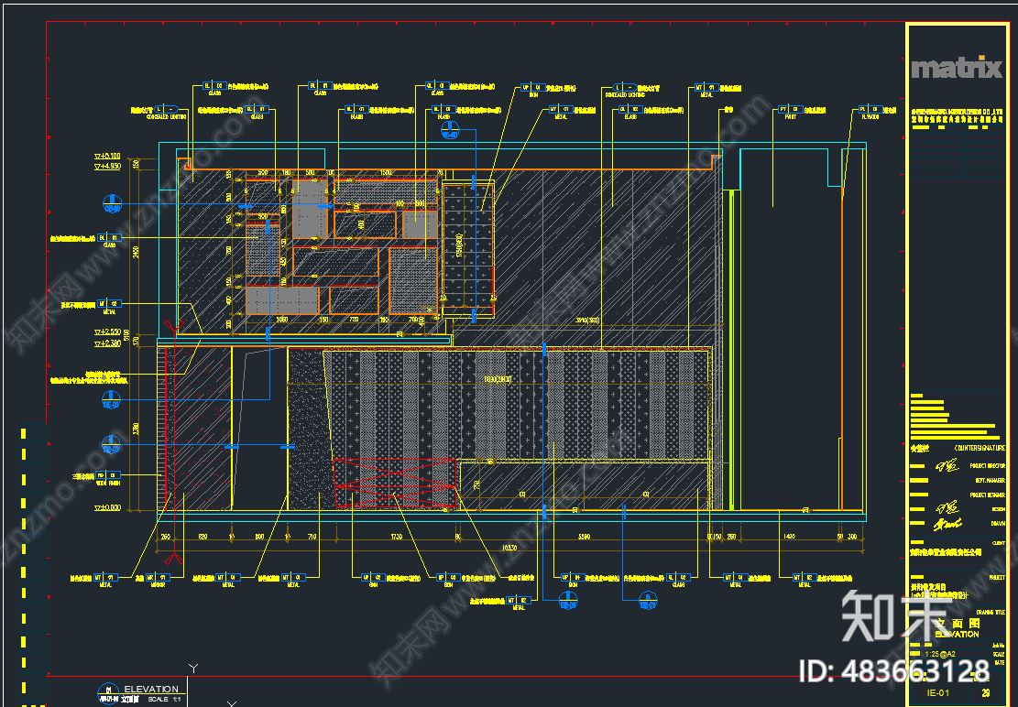Pick the 2380 vertical dimension text
The height and width of the screenshot is (707, 1018).
pos(136,429)
